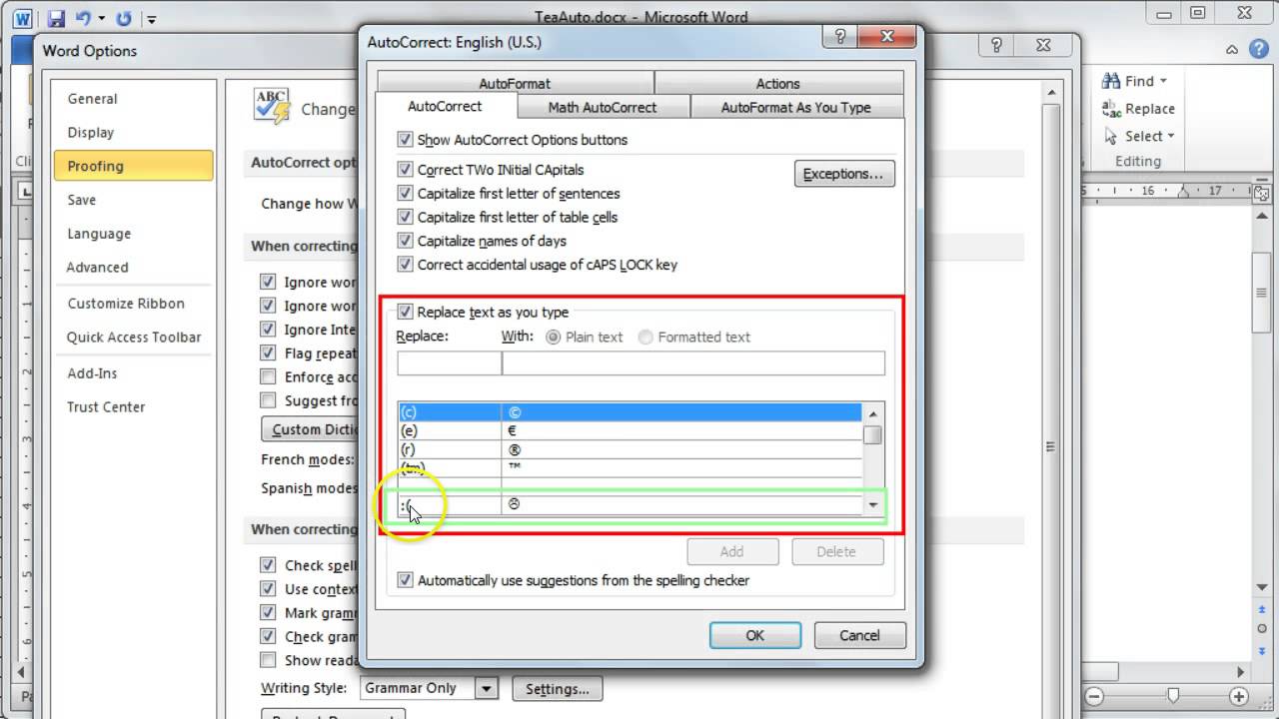Open the Customize Ribbon category
The image size is (1279, 719).
click(134, 304)
